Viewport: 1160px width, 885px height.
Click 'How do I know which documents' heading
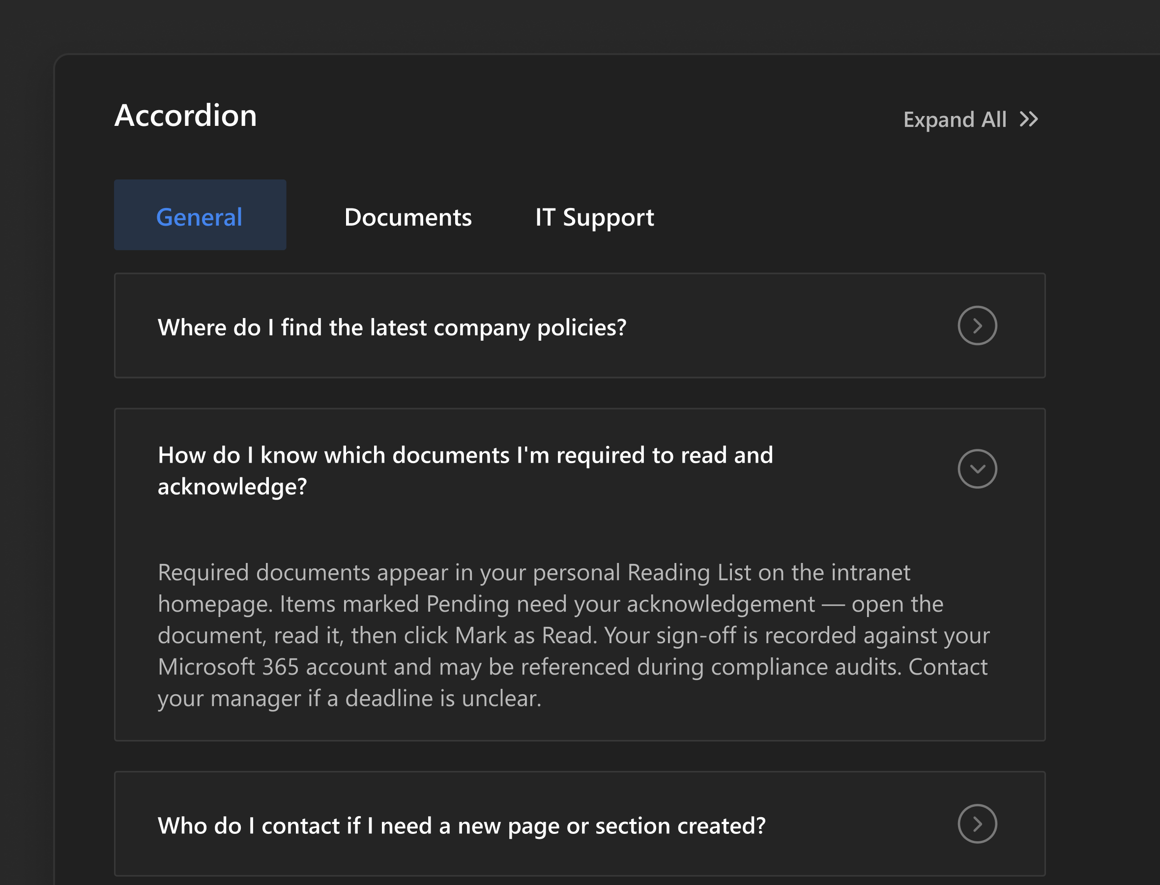pyautogui.click(x=465, y=471)
